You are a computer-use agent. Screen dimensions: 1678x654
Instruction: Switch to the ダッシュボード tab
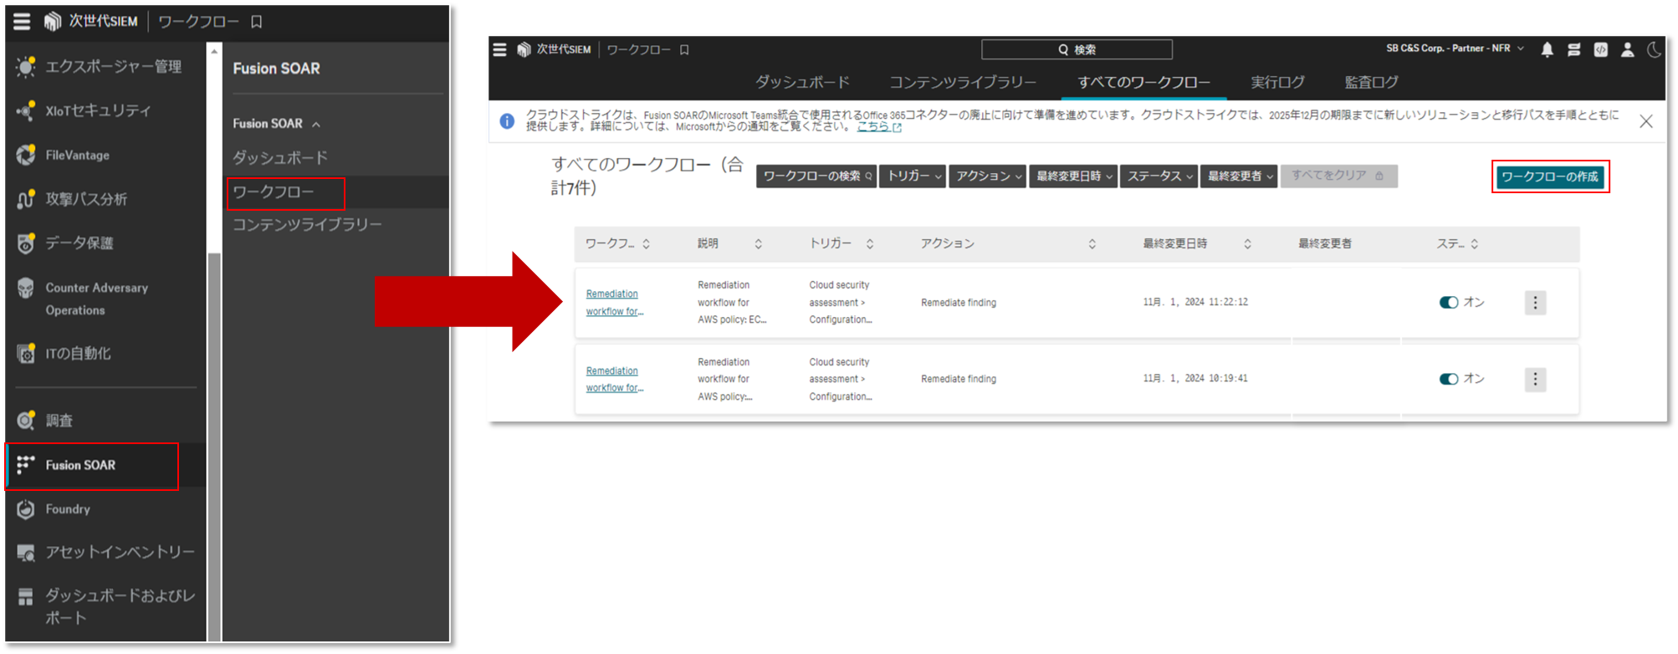point(803,83)
